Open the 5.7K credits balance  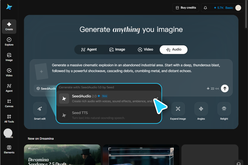(x=219, y=8)
